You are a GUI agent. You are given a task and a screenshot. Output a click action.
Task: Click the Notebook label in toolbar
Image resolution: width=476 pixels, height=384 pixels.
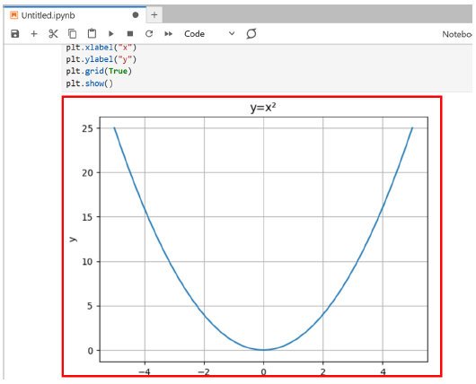(x=457, y=34)
